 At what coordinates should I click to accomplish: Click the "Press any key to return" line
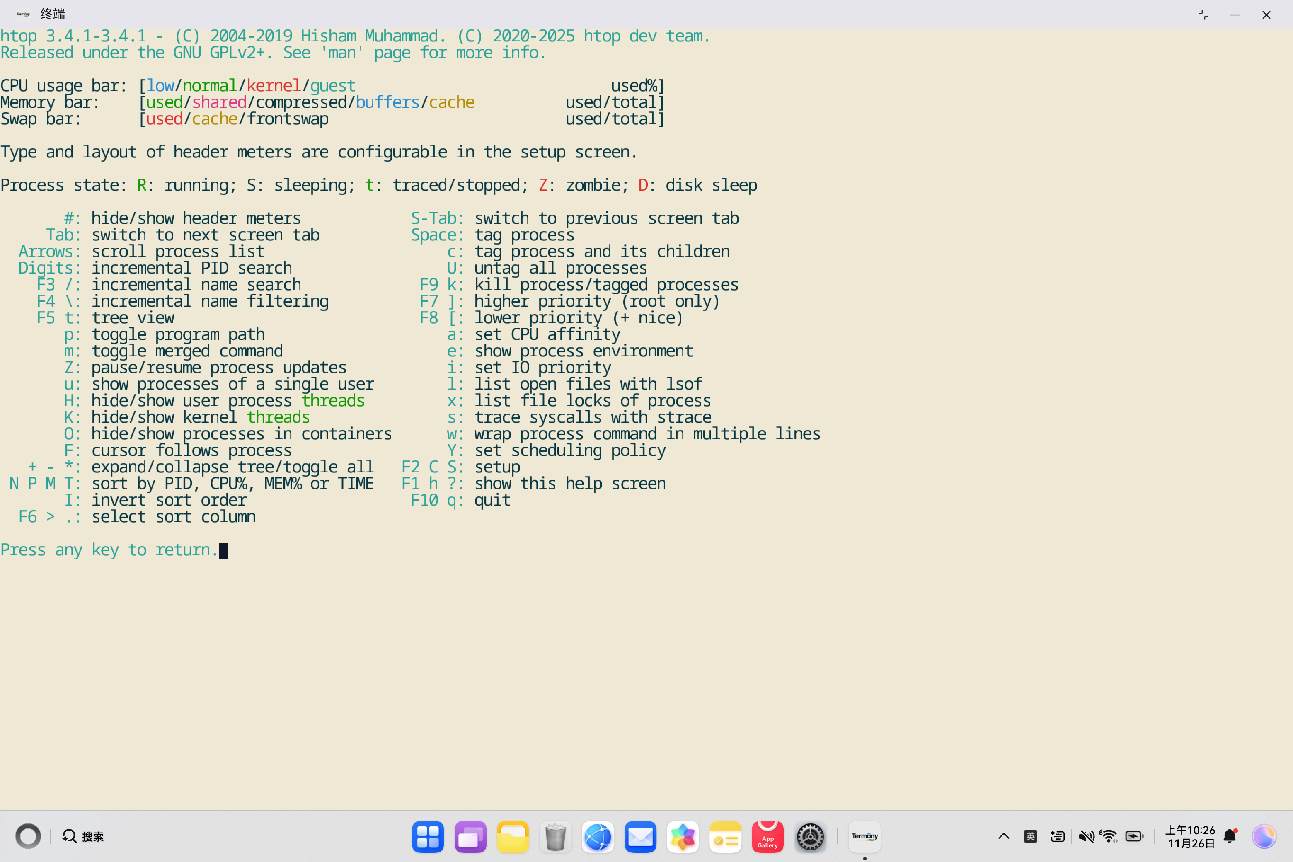[x=109, y=550]
